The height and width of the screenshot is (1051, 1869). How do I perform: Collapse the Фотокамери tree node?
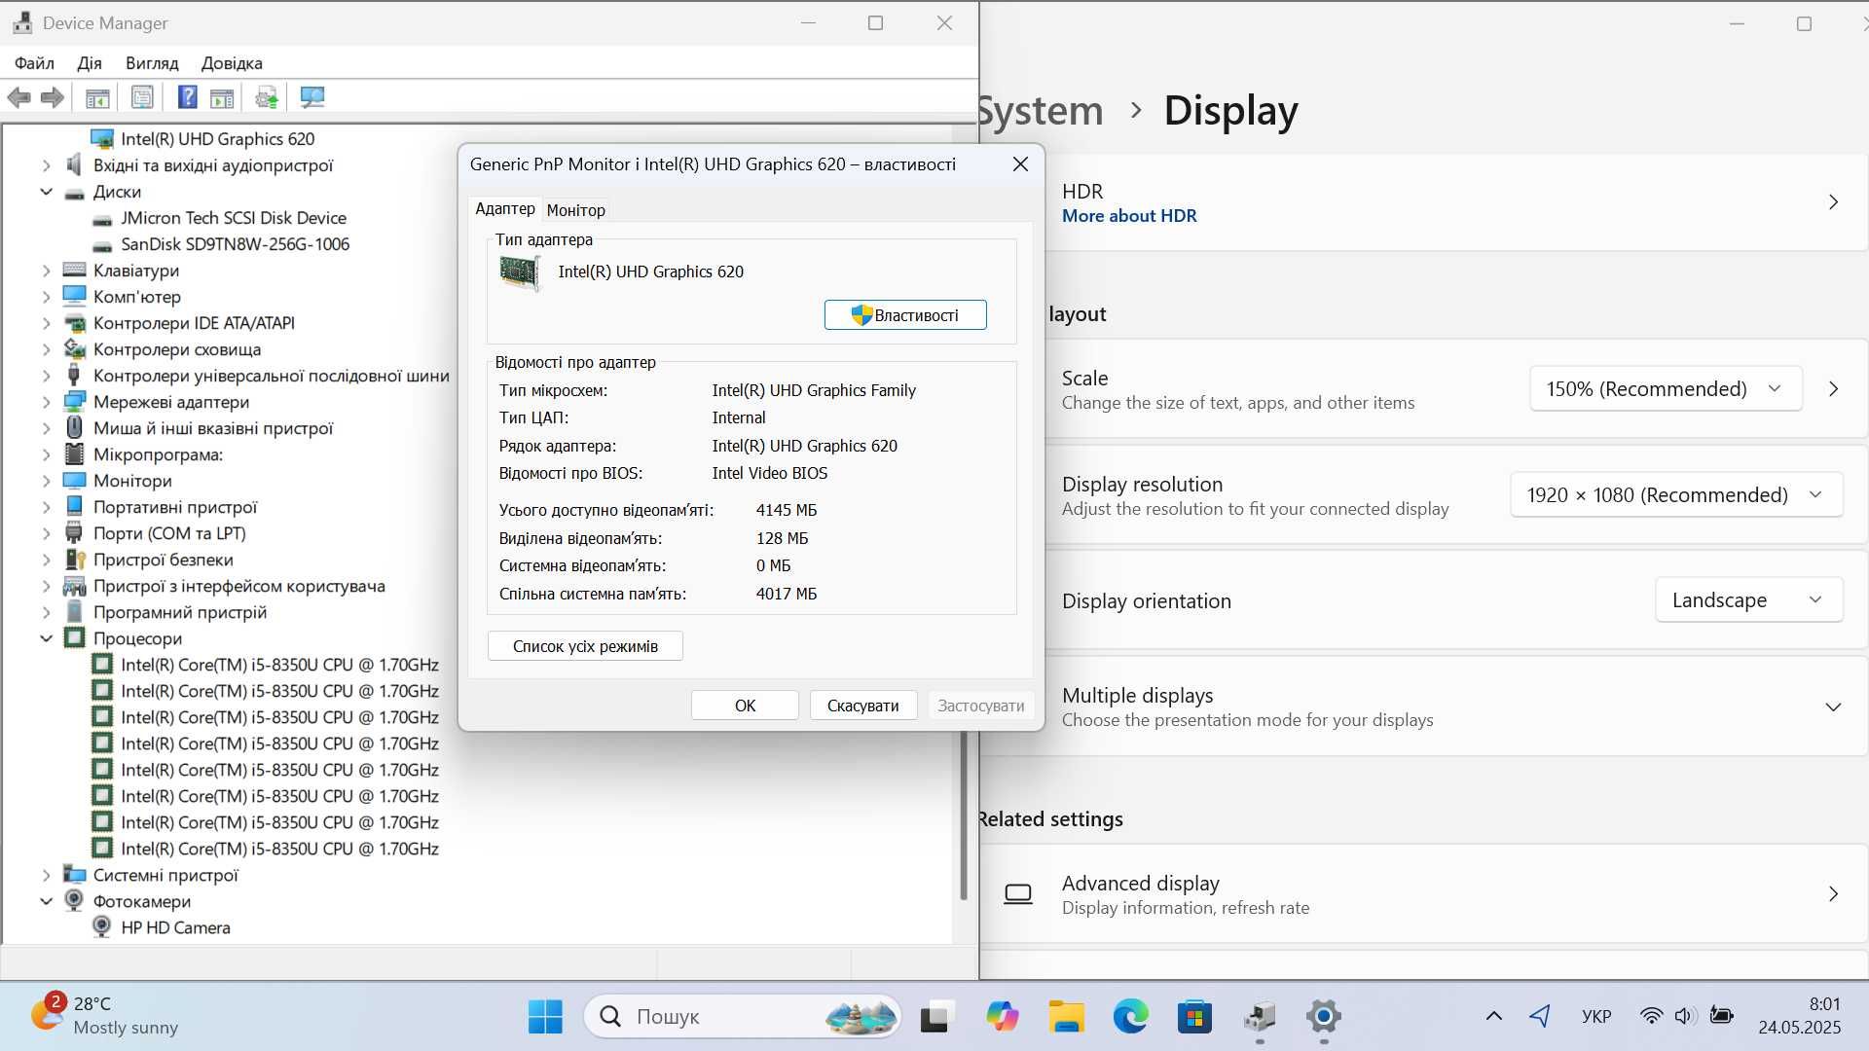(x=46, y=901)
